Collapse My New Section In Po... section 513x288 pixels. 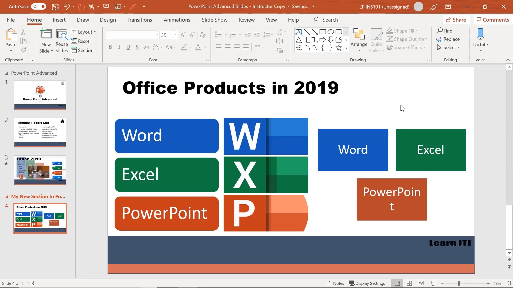point(7,197)
